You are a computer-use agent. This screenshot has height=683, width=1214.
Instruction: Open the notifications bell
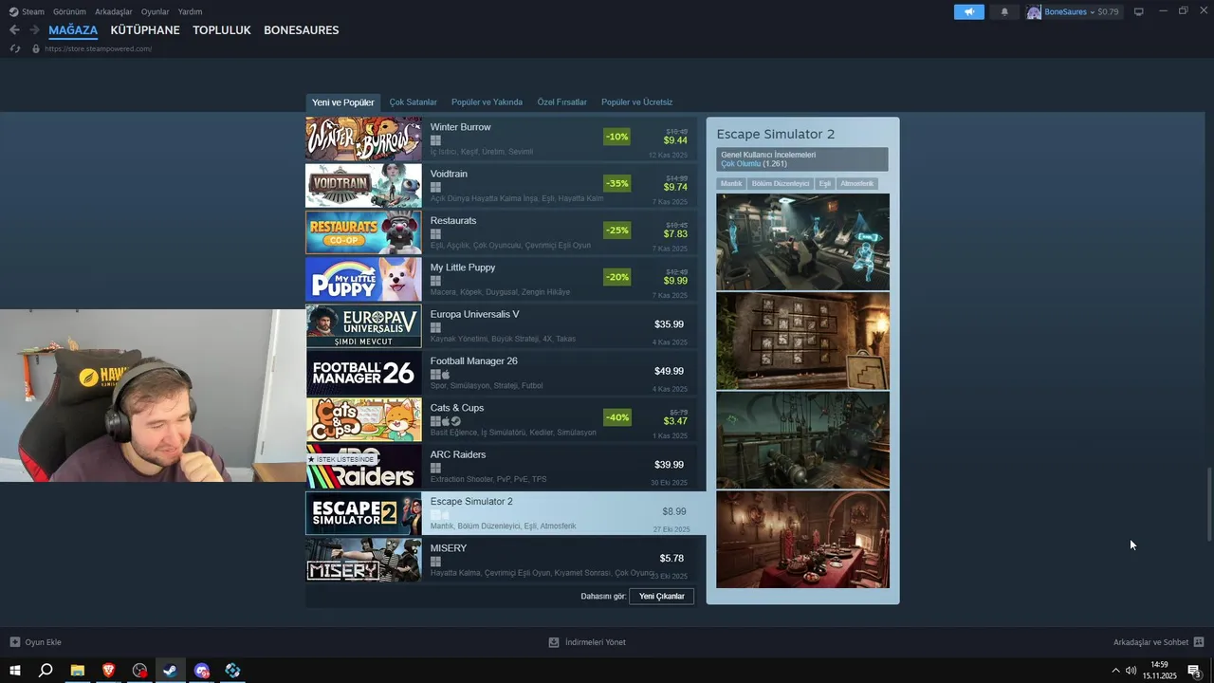click(1004, 11)
